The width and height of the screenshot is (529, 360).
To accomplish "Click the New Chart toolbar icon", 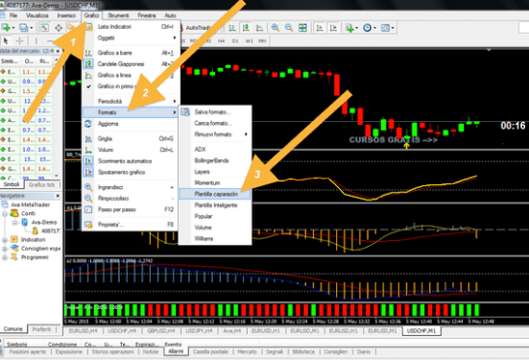I will 7,28.
